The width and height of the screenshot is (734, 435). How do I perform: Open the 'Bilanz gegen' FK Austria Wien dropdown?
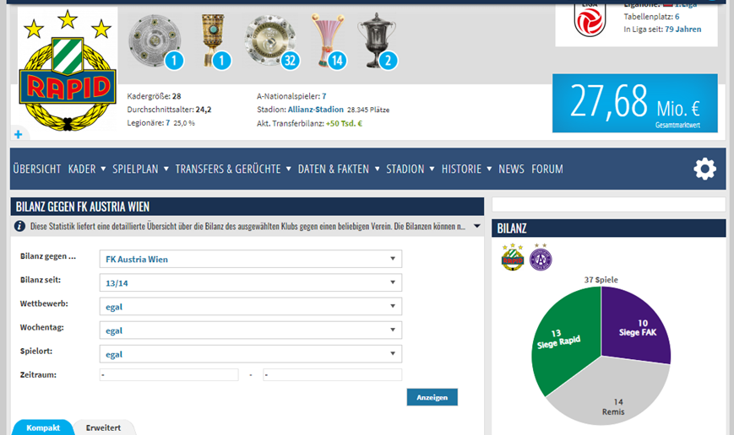251,259
